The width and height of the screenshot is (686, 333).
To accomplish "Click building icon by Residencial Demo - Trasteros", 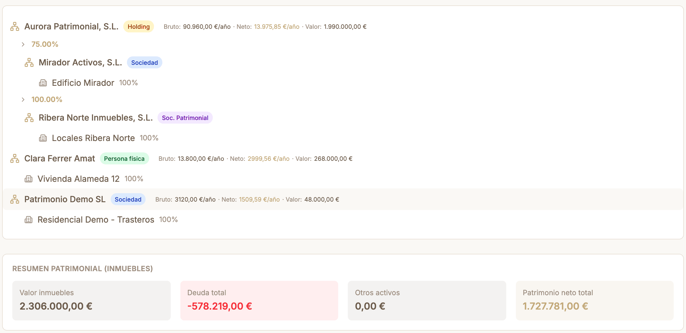I will click(x=29, y=220).
